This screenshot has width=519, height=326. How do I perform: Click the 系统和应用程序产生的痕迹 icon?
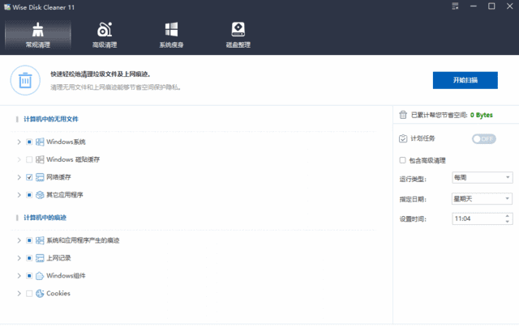[40, 240]
